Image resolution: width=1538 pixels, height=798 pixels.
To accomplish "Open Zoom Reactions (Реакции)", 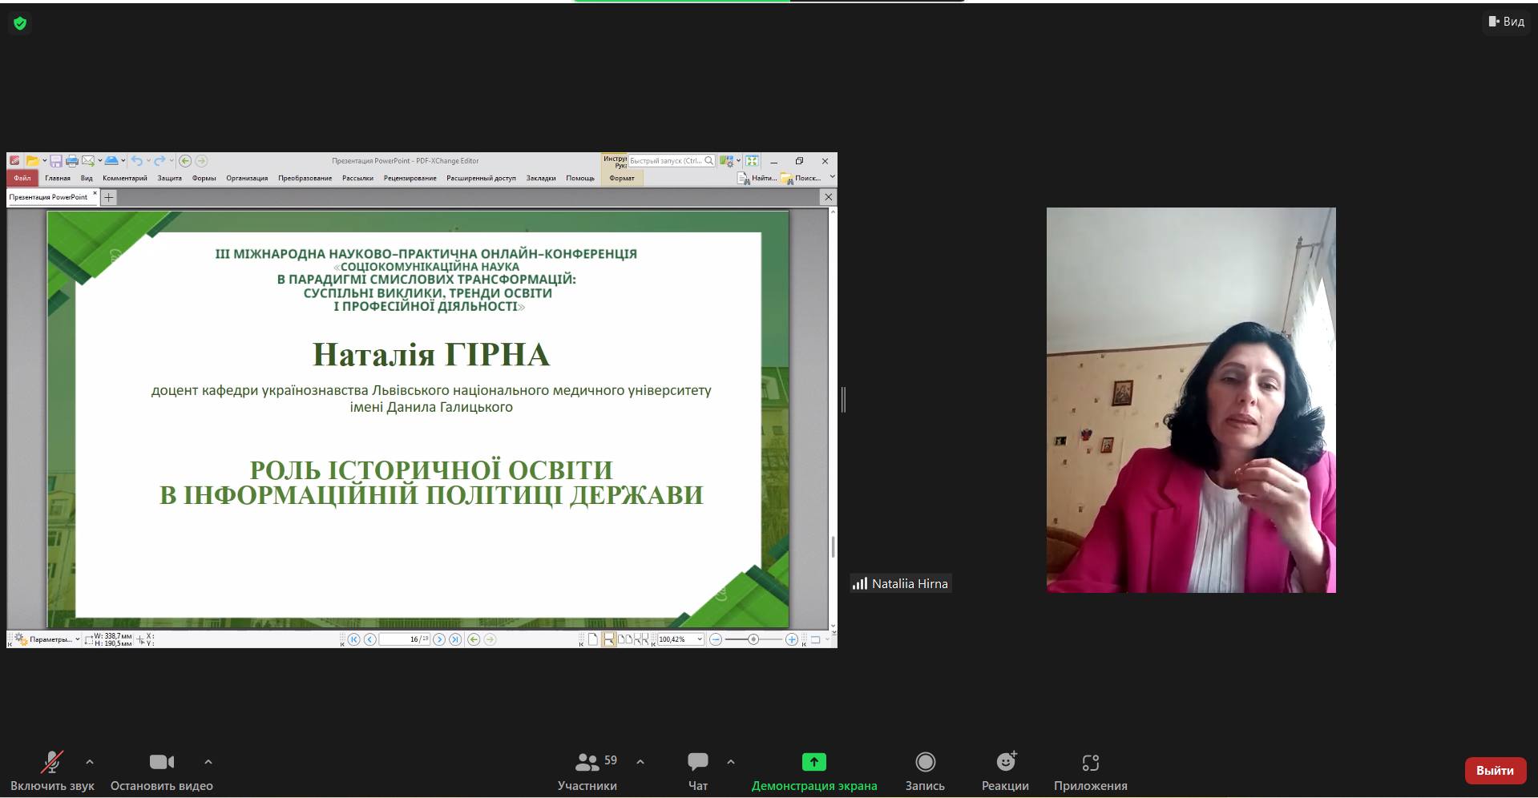I will [x=1005, y=772].
